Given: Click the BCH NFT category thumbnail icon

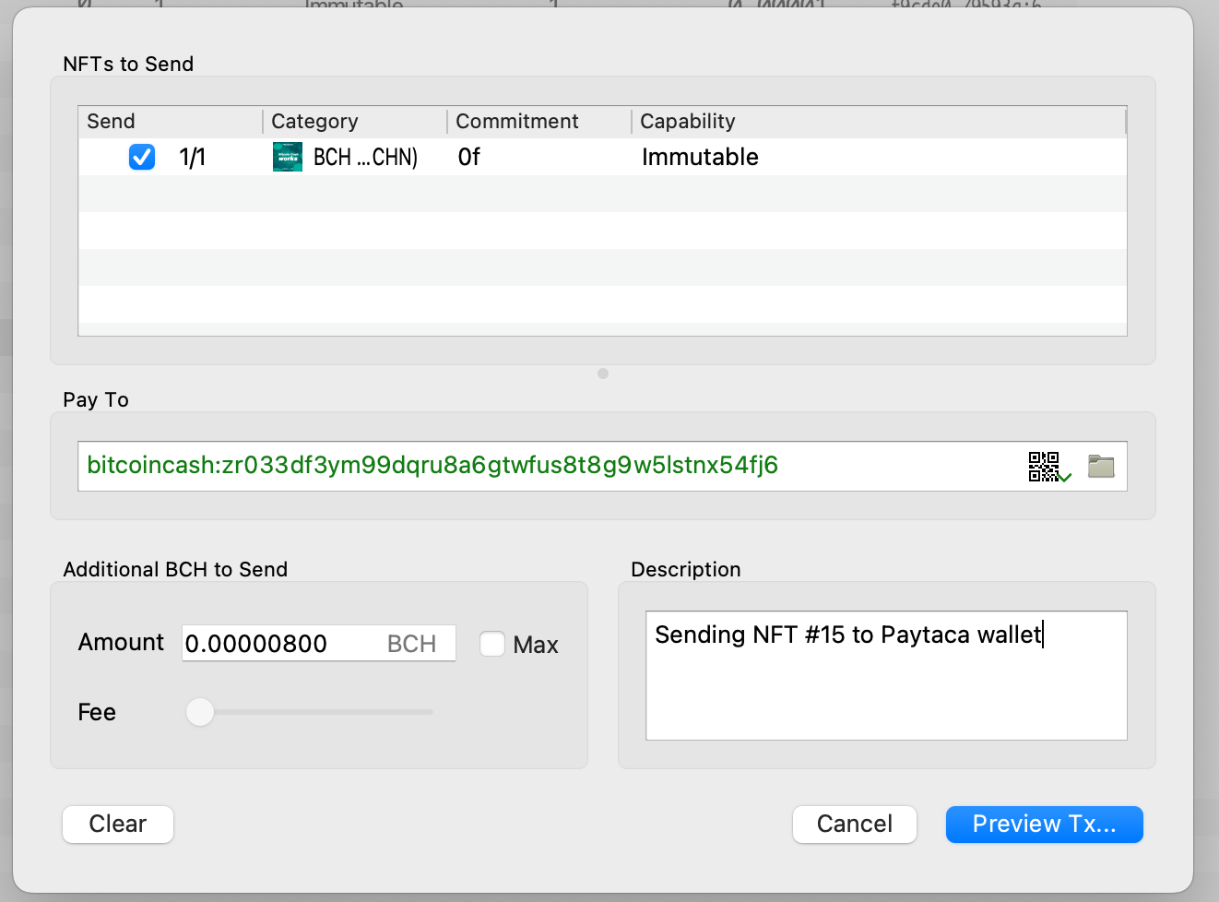Looking at the screenshot, I should 288,158.
